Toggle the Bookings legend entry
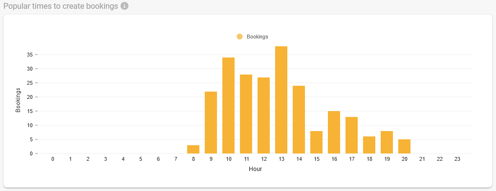Image resolution: width=496 pixels, height=191 pixels. [253, 37]
